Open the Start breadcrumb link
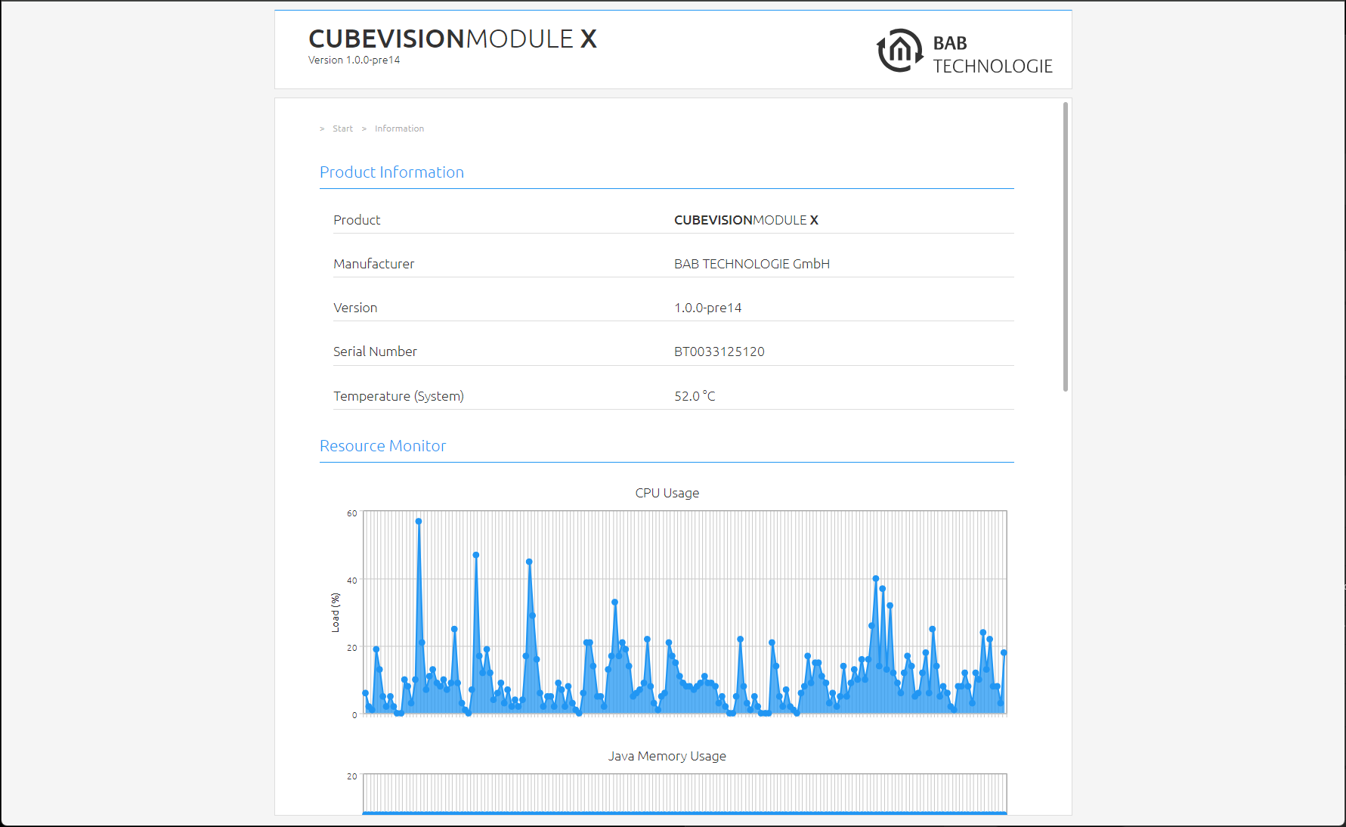Image resolution: width=1346 pixels, height=827 pixels. tap(342, 129)
